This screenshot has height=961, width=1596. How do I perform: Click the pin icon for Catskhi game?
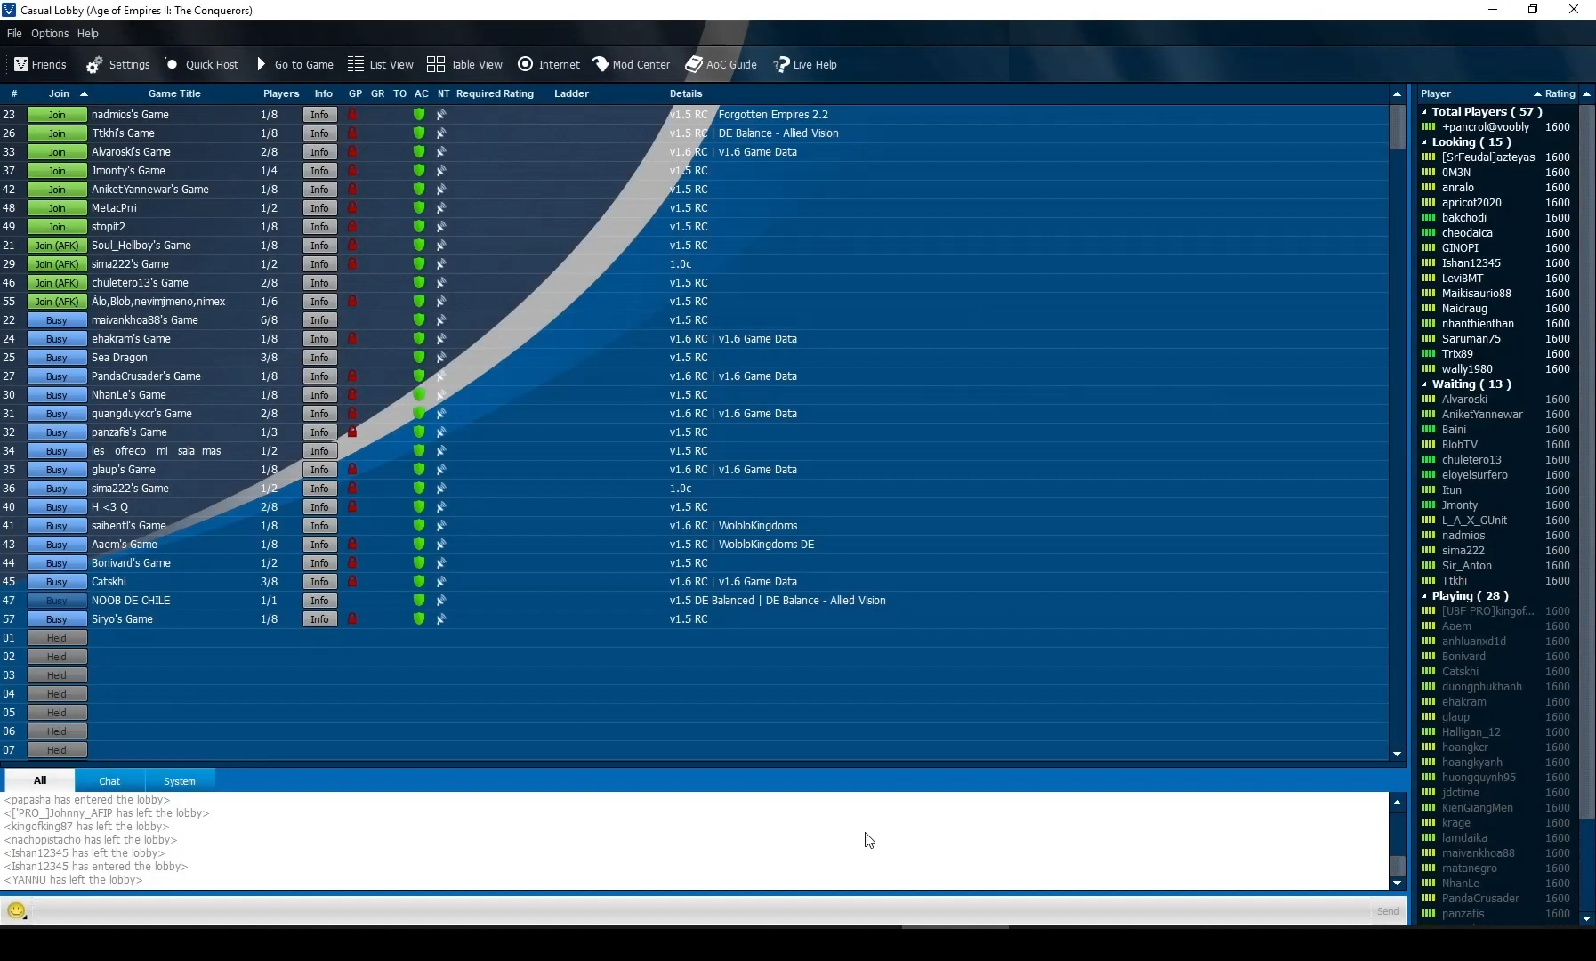(441, 581)
